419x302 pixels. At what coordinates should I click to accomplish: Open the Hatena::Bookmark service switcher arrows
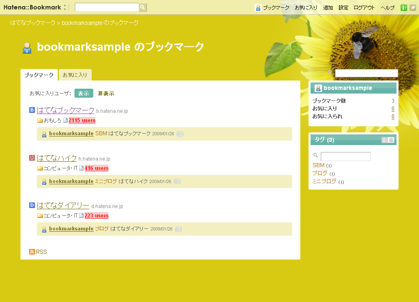coord(65,7)
